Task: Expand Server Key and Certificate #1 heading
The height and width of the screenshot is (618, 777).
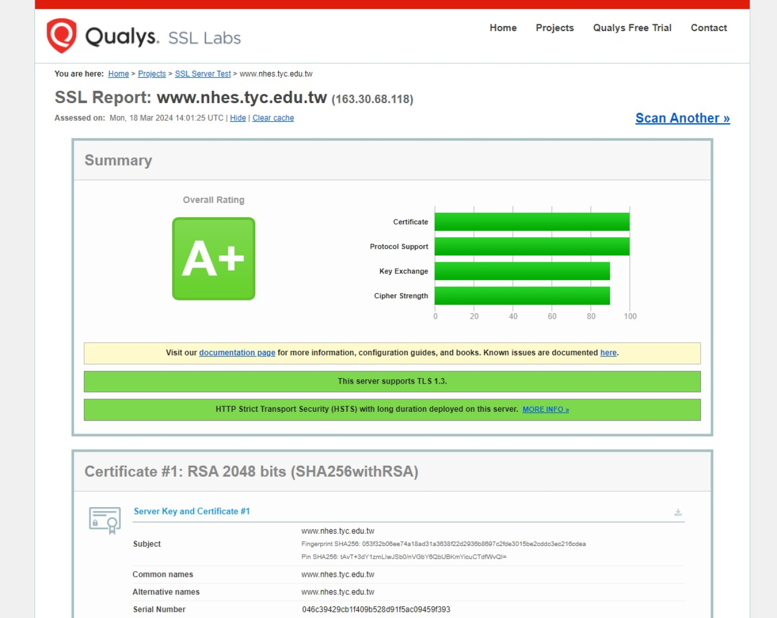Action: coord(191,511)
